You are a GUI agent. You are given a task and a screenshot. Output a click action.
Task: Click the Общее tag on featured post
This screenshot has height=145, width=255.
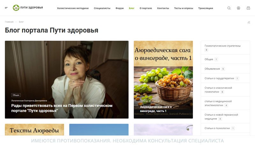pos(16,95)
